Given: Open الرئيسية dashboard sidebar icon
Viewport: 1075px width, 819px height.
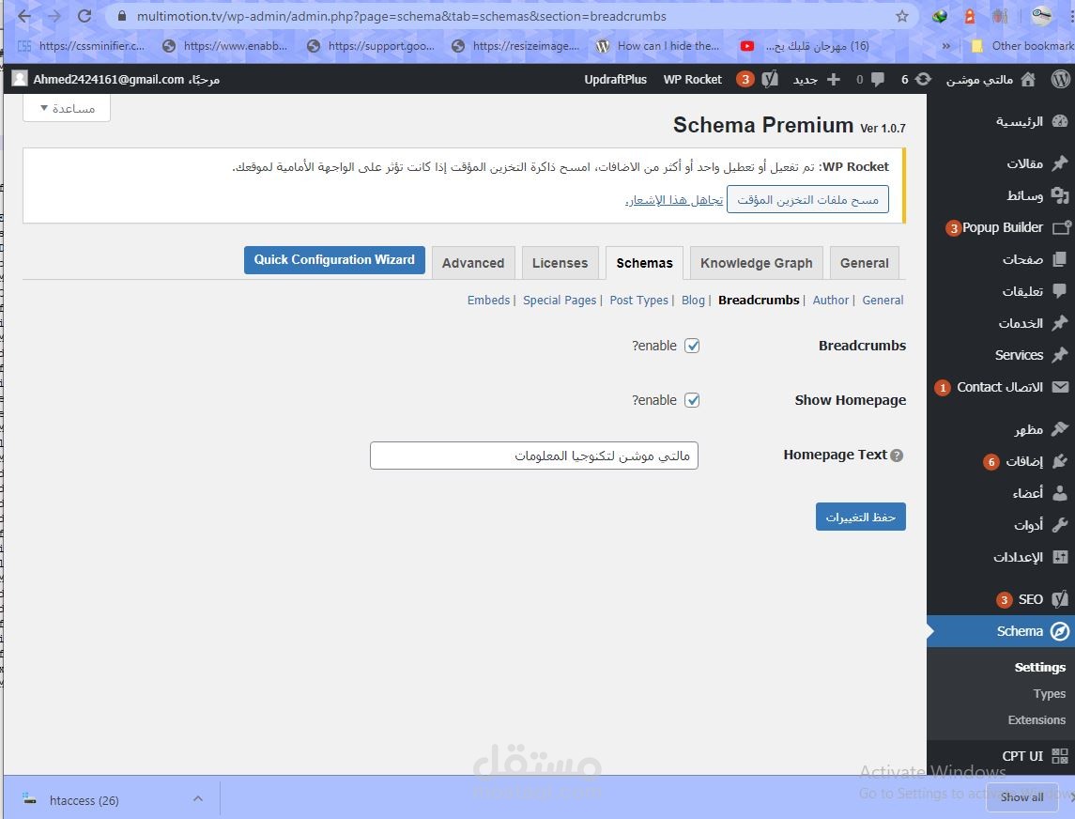Looking at the screenshot, I should pyautogui.click(x=1060, y=121).
